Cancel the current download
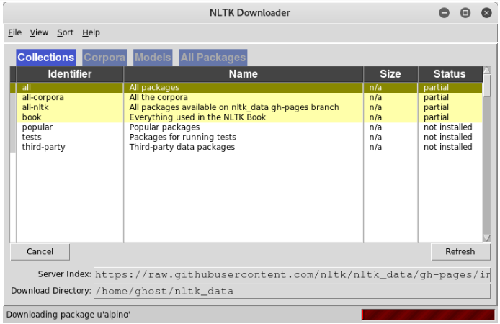The width and height of the screenshot is (500, 324). (40, 252)
